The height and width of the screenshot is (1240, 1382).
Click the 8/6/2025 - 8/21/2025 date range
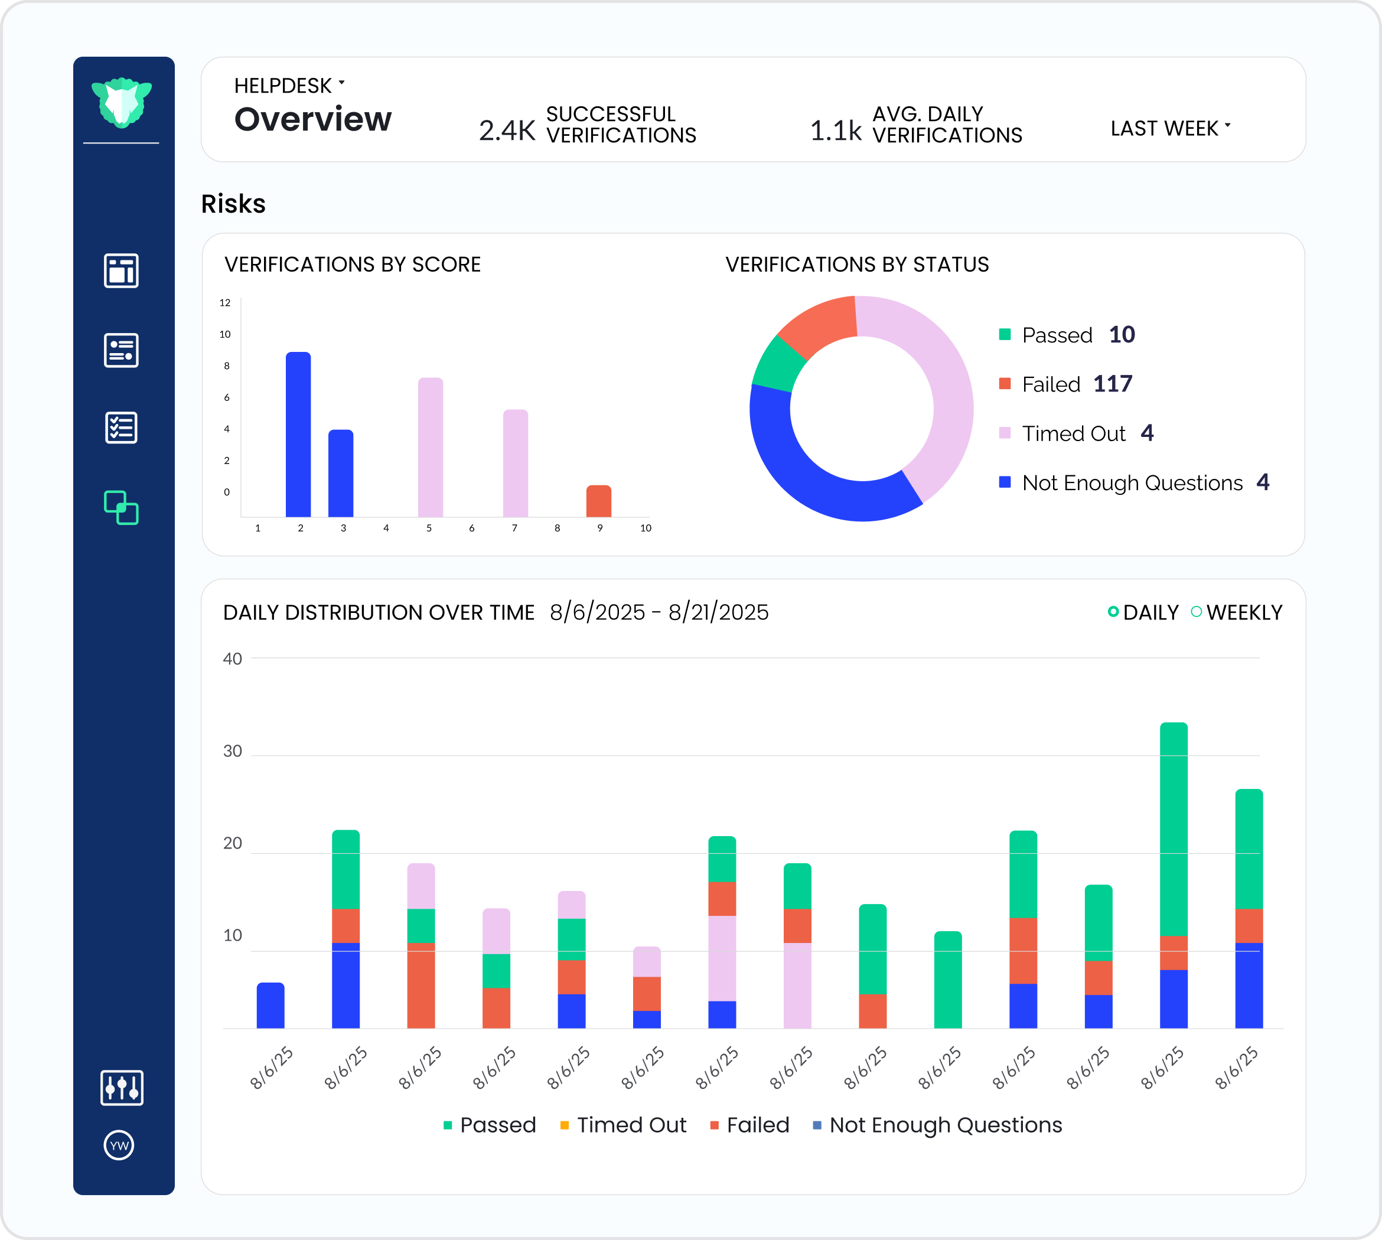(x=659, y=612)
